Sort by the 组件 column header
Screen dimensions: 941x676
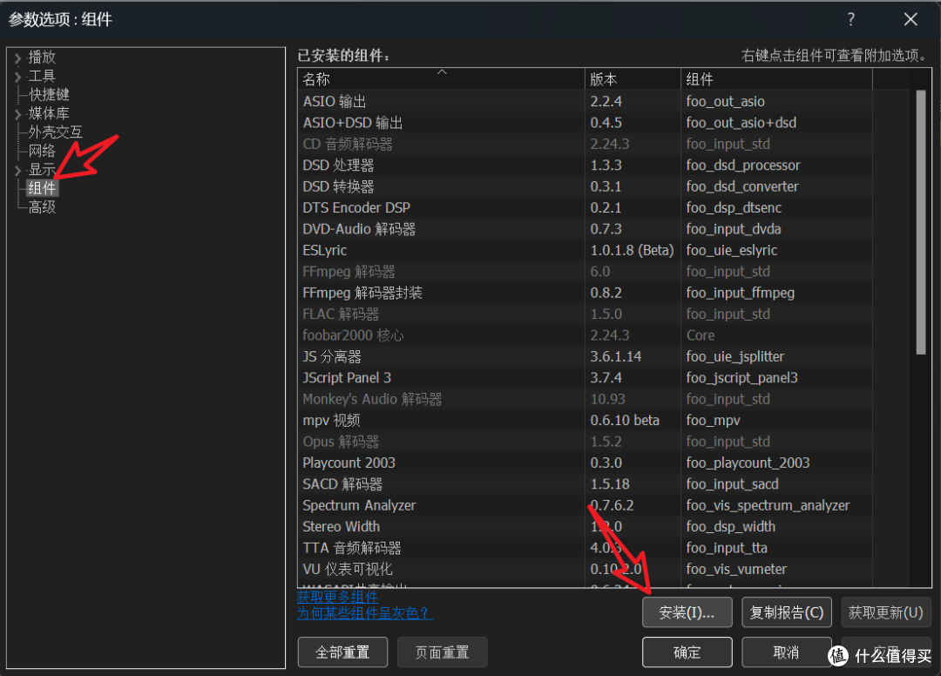coord(776,78)
